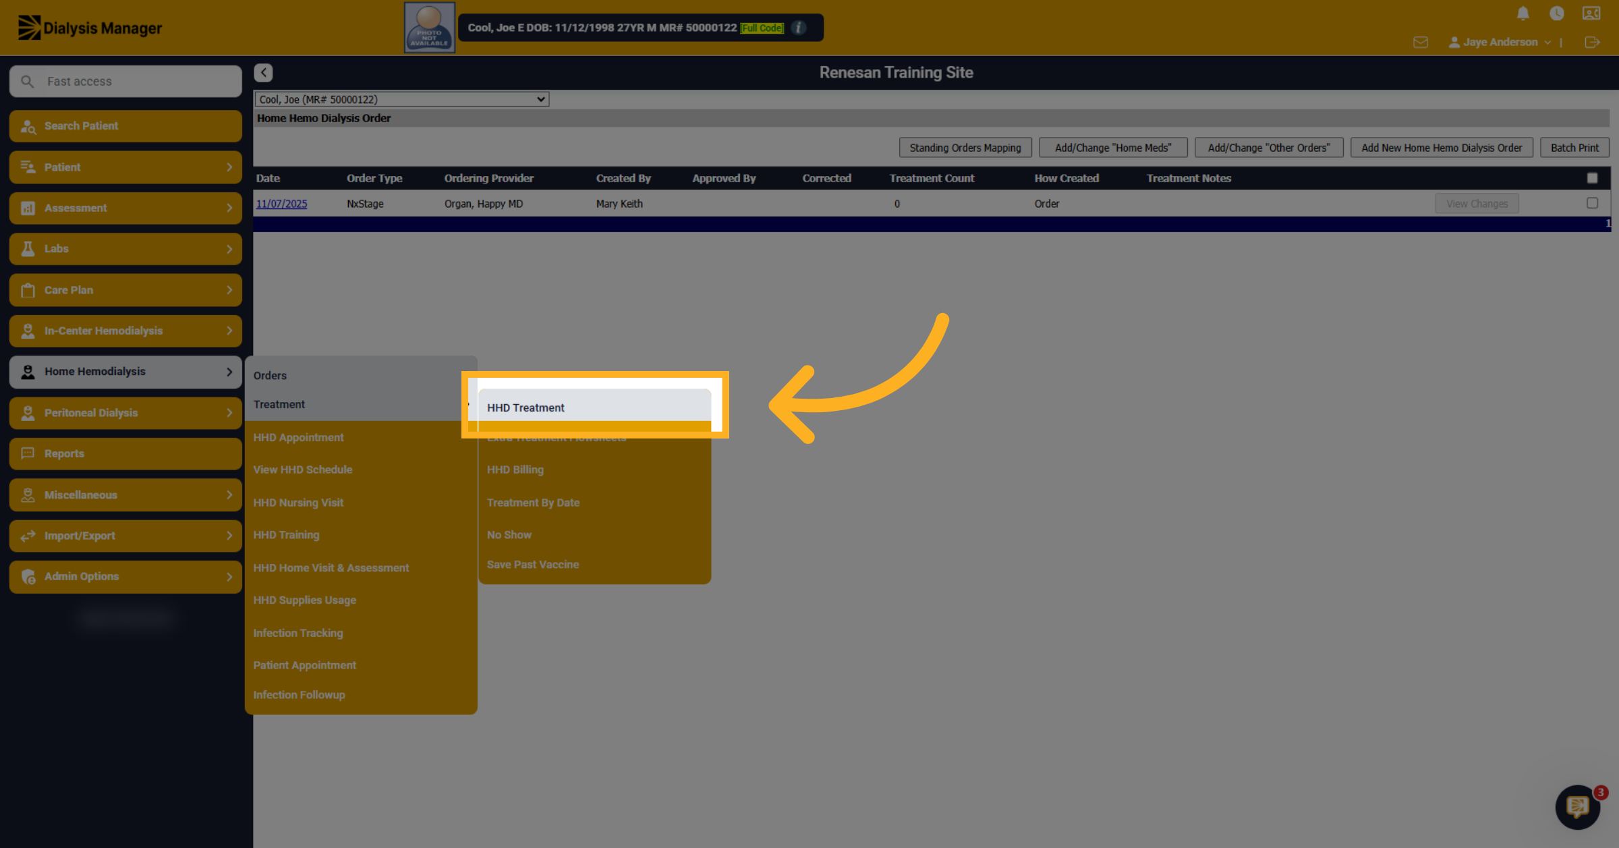Click the Patient sidebar icon
1619x848 pixels.
28,167
